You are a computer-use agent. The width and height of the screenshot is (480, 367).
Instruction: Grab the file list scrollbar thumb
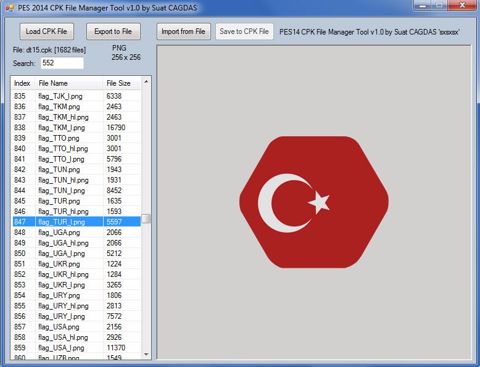146,219
